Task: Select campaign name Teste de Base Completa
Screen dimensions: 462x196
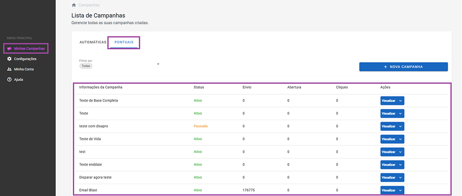Action: coord(99,100)
